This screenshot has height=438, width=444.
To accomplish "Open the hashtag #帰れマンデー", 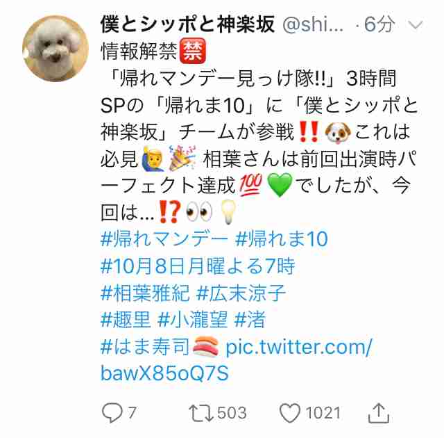I will (x=164, y=239).
